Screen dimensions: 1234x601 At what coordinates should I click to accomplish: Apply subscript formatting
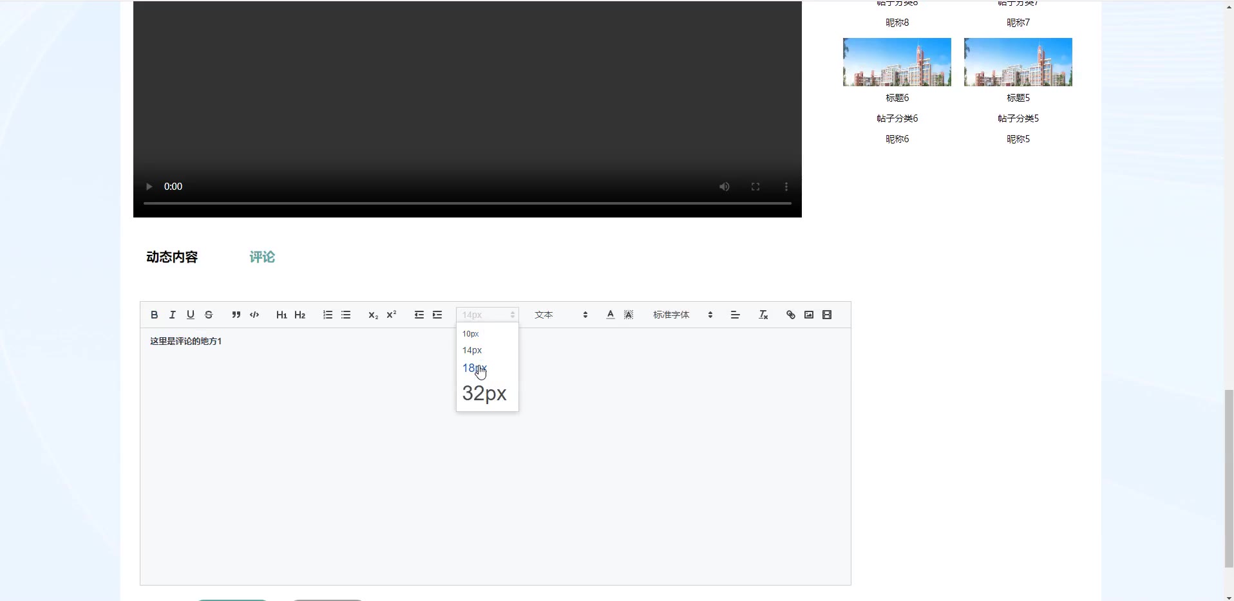(373, 315)
